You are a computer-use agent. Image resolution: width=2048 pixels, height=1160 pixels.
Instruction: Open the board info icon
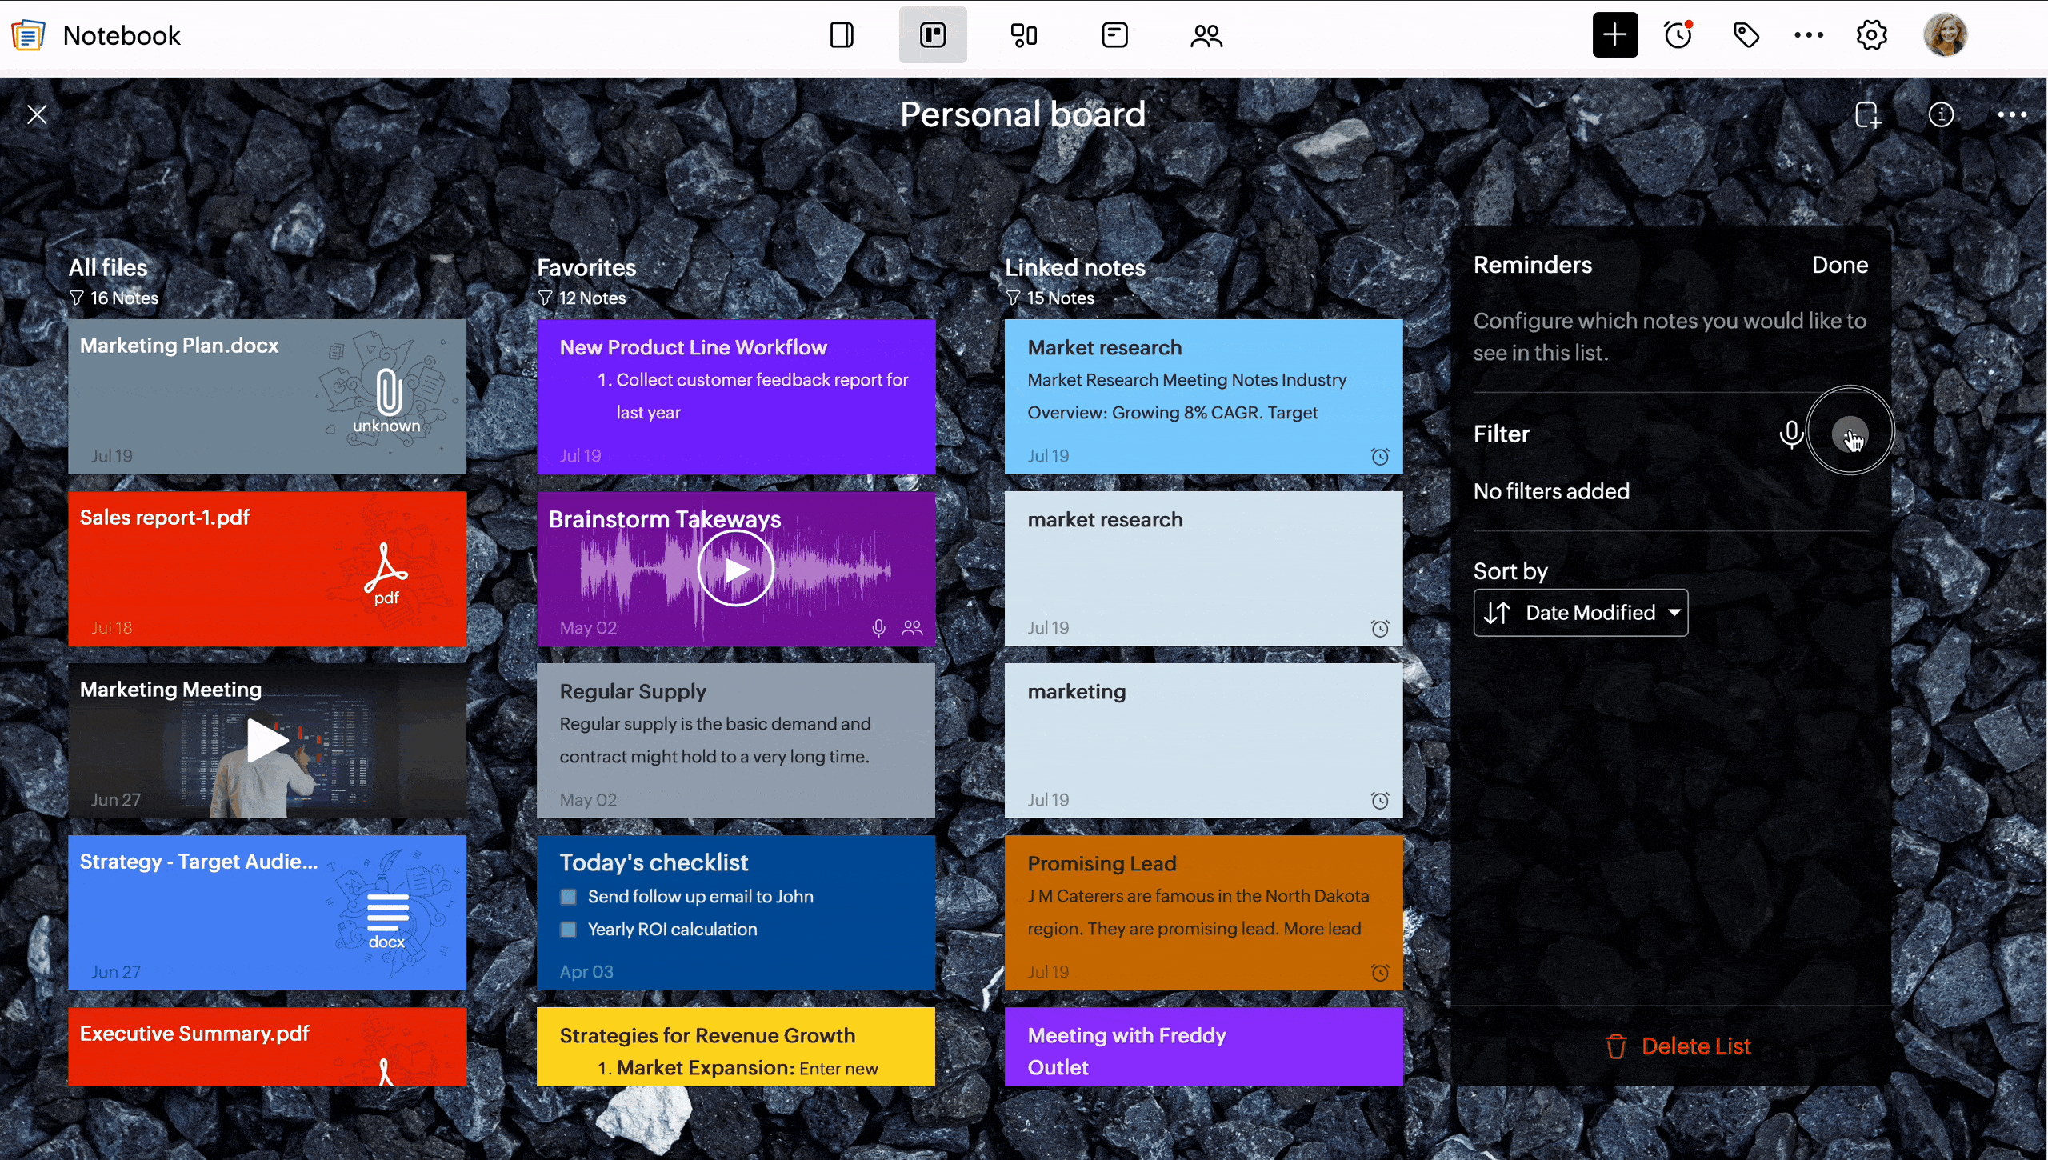pyautogui.click(x=1941, y=115)
